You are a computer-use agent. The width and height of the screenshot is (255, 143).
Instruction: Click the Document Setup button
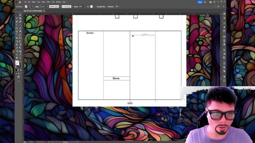pos(101,7)
